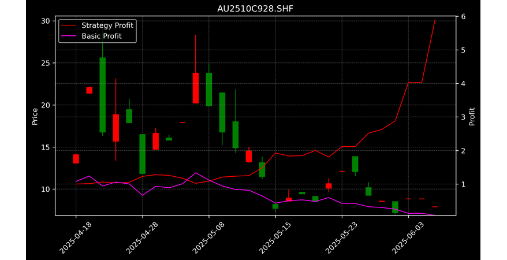Click the green candlestick body at 2025-05-08
Viewport: 507px width, 260px height.
(209, 89)
